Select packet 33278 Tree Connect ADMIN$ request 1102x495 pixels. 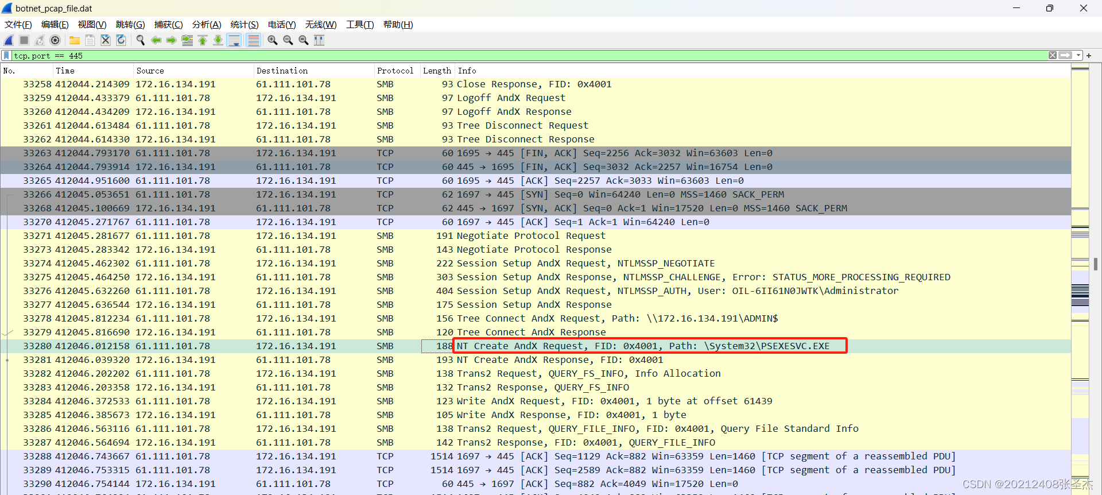(x=536, y=319)
